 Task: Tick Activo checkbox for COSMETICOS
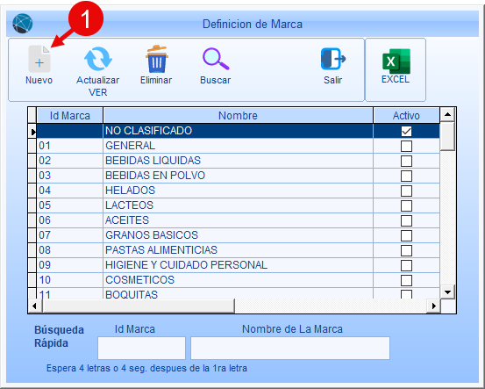[x=406, y=280]
